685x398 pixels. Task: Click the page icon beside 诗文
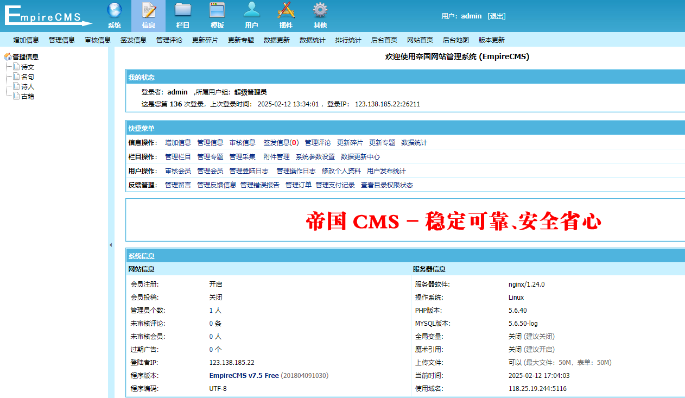point(16,67)
